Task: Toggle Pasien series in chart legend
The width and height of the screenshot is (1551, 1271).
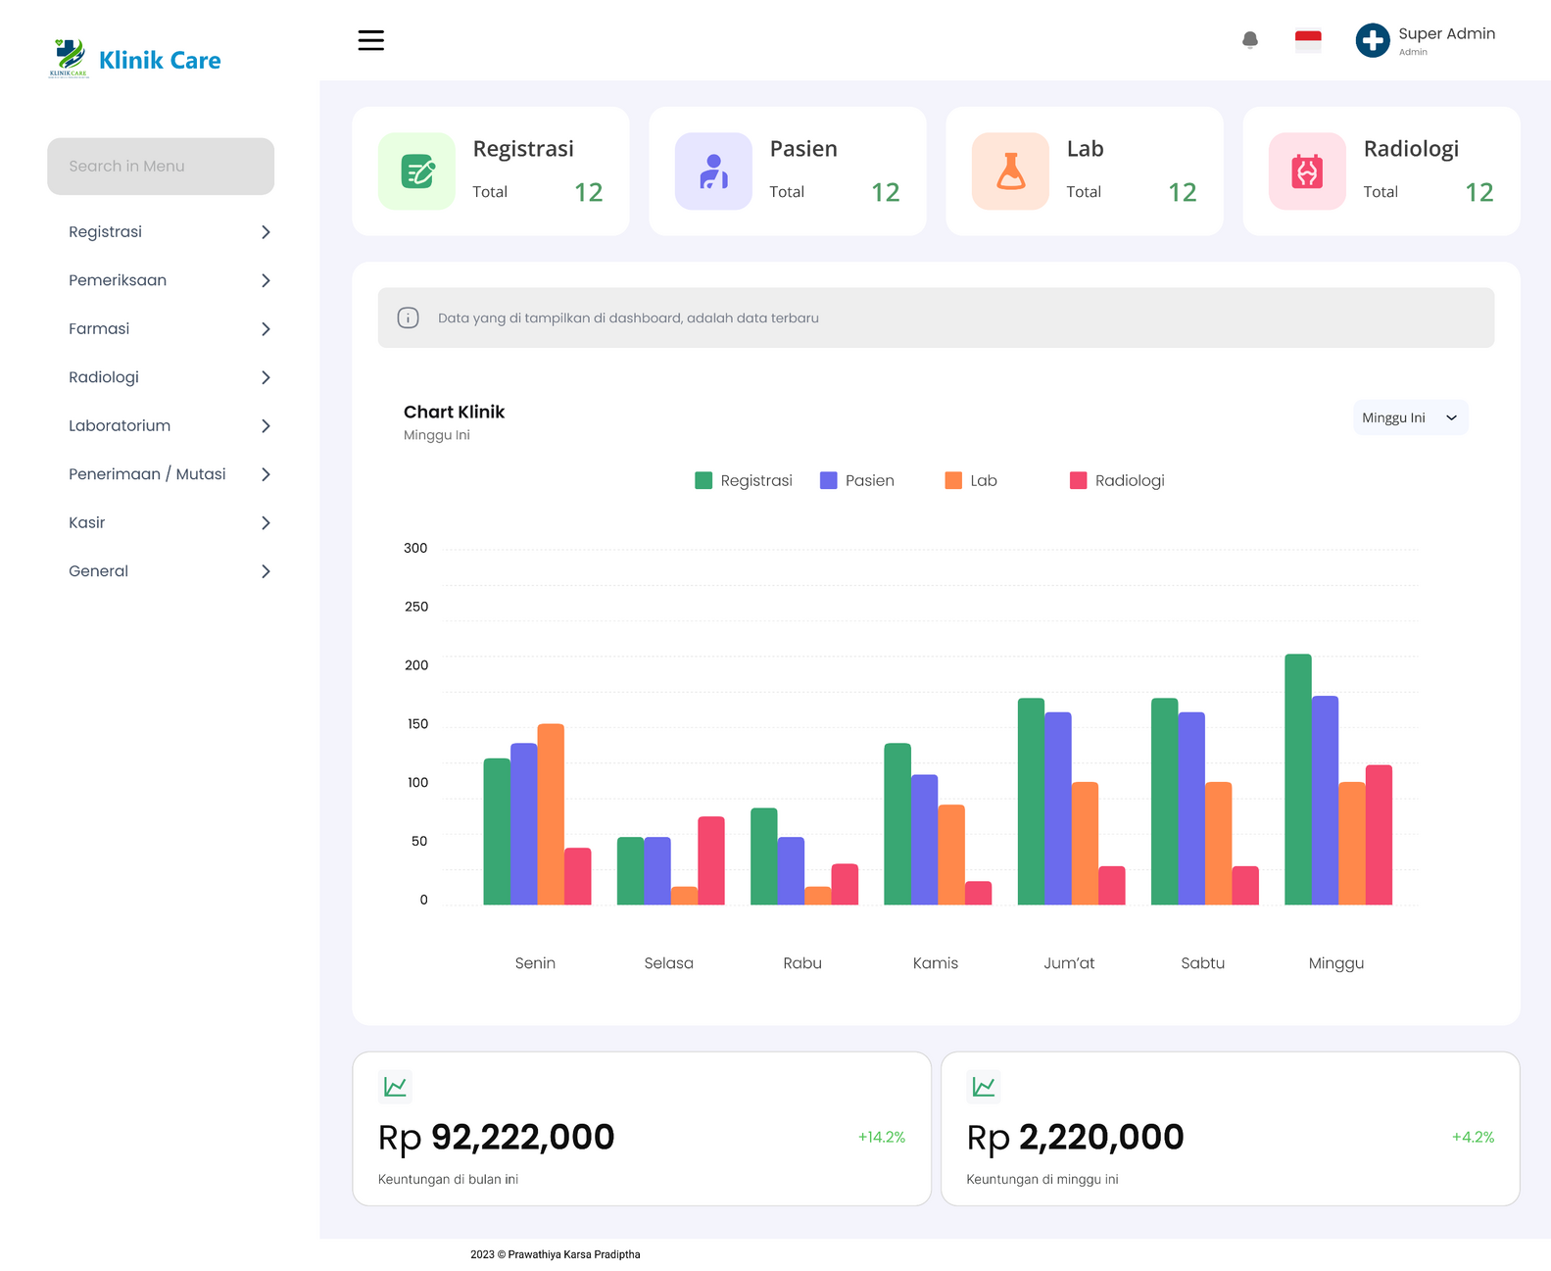Action: tap(857, 480)
